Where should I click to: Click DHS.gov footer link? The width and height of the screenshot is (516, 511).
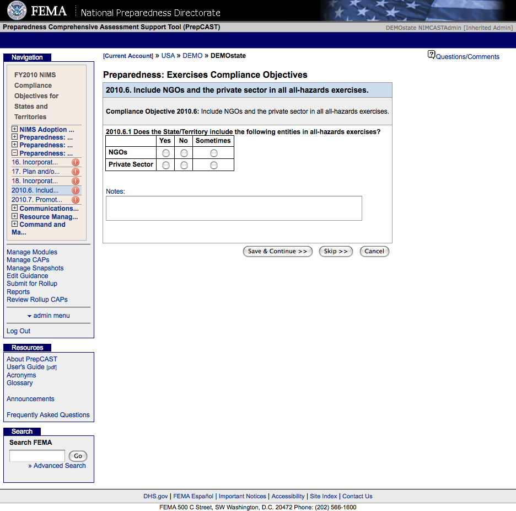coord(155,496)
